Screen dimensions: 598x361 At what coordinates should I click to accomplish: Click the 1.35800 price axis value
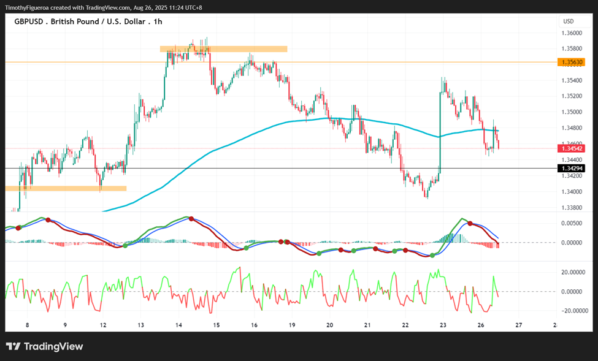click(572, 49)
